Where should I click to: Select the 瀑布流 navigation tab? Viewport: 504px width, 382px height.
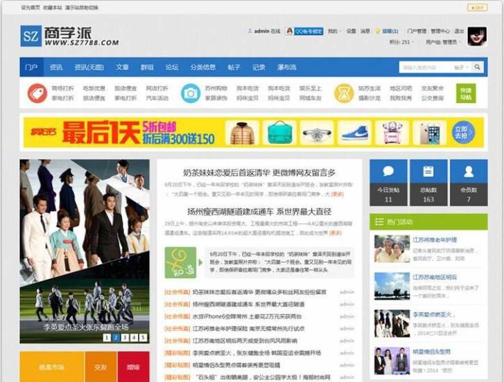(286, 67)
